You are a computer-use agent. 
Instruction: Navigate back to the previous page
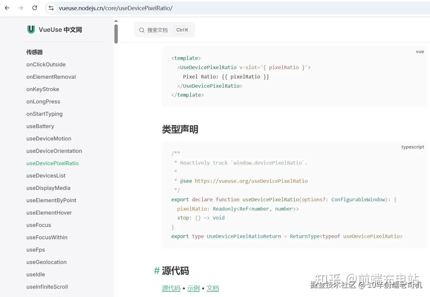tap(7, 8)
